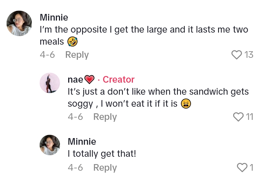The width and height of the screenshot is (258, 180).
Task: Reply to nae's soggy sandwich comment
Action: click(x=105, y=117)
